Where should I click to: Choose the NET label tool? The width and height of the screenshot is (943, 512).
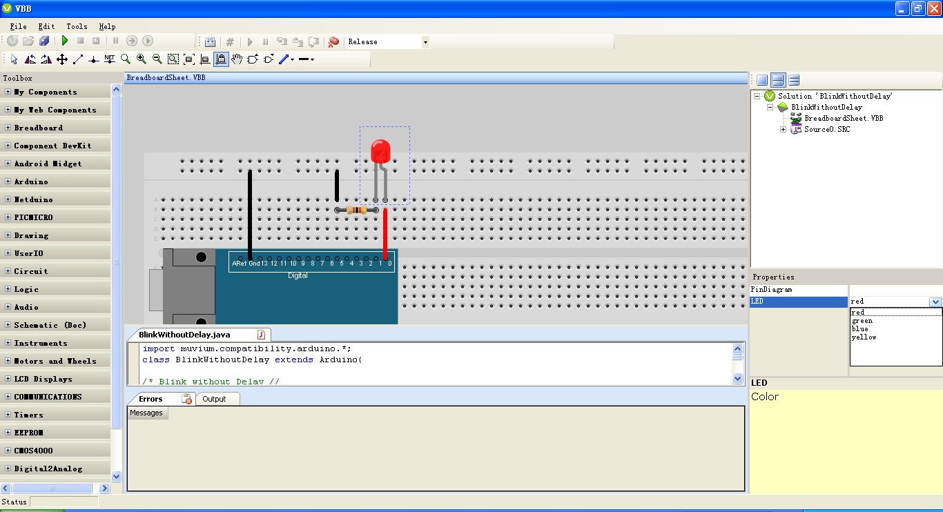coord(110,60)
